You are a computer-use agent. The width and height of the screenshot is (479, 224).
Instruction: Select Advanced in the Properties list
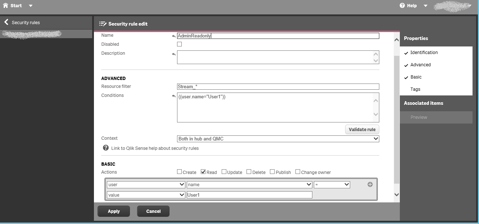420,65
